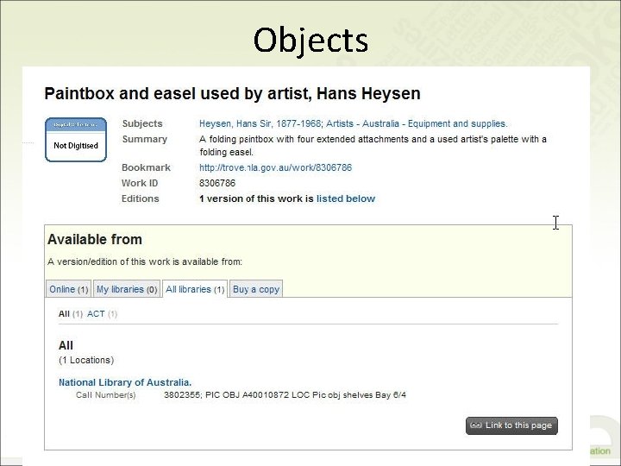The width and height of the screenshot is (621, 466).
Task: Click the Available from heading
Action: 95,239
